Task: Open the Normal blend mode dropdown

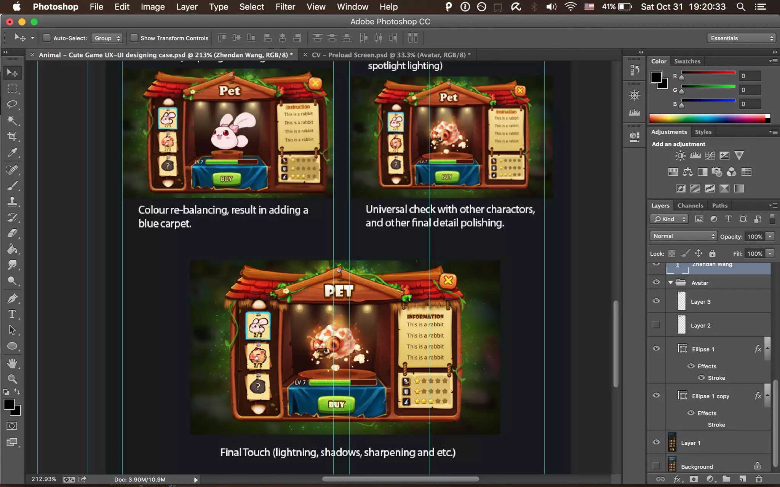Action: click(x=683, y=236)
